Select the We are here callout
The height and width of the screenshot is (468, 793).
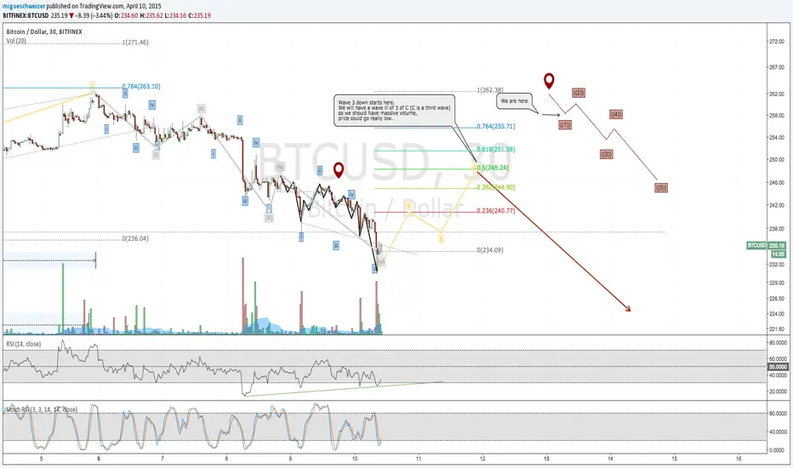pyautogui.click(x=514, y=101)
